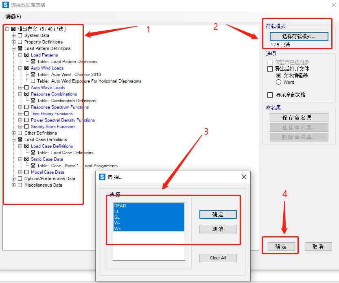Click Clear All in the popup
This screenshot has width=339, height=283.
tap(218, 258)
